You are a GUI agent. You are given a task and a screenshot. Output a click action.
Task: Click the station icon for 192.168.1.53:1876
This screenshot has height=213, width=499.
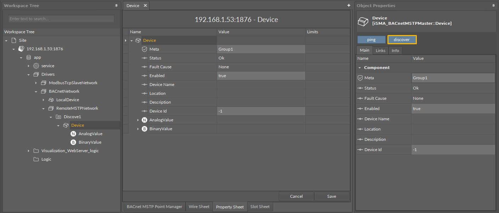coord(21,49)
